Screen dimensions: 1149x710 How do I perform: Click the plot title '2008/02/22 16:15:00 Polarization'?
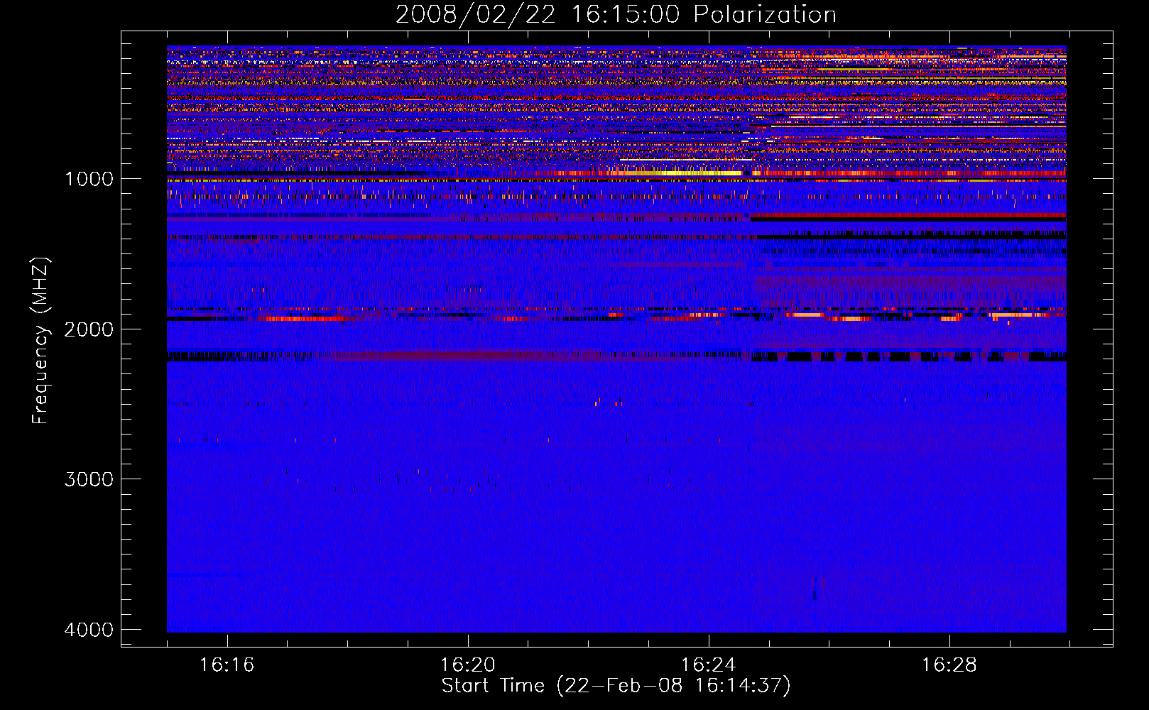(616, 14)
